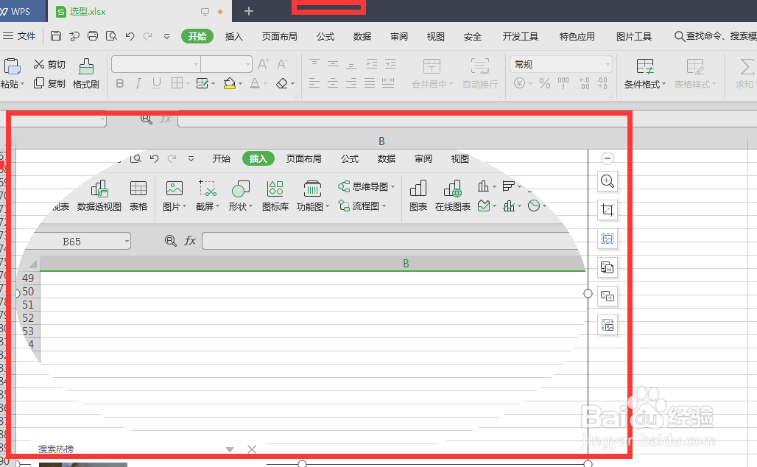Select the 数据透视表 PivotTable icon

[x=99, y=194]
